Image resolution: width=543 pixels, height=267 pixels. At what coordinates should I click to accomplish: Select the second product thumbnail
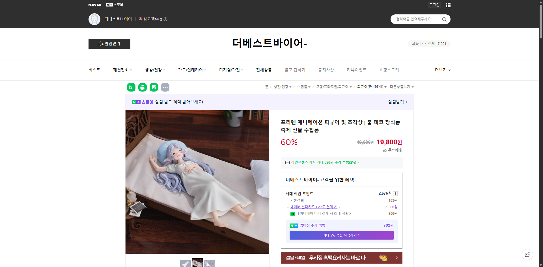pyautogui.click(x=197, y=263)
